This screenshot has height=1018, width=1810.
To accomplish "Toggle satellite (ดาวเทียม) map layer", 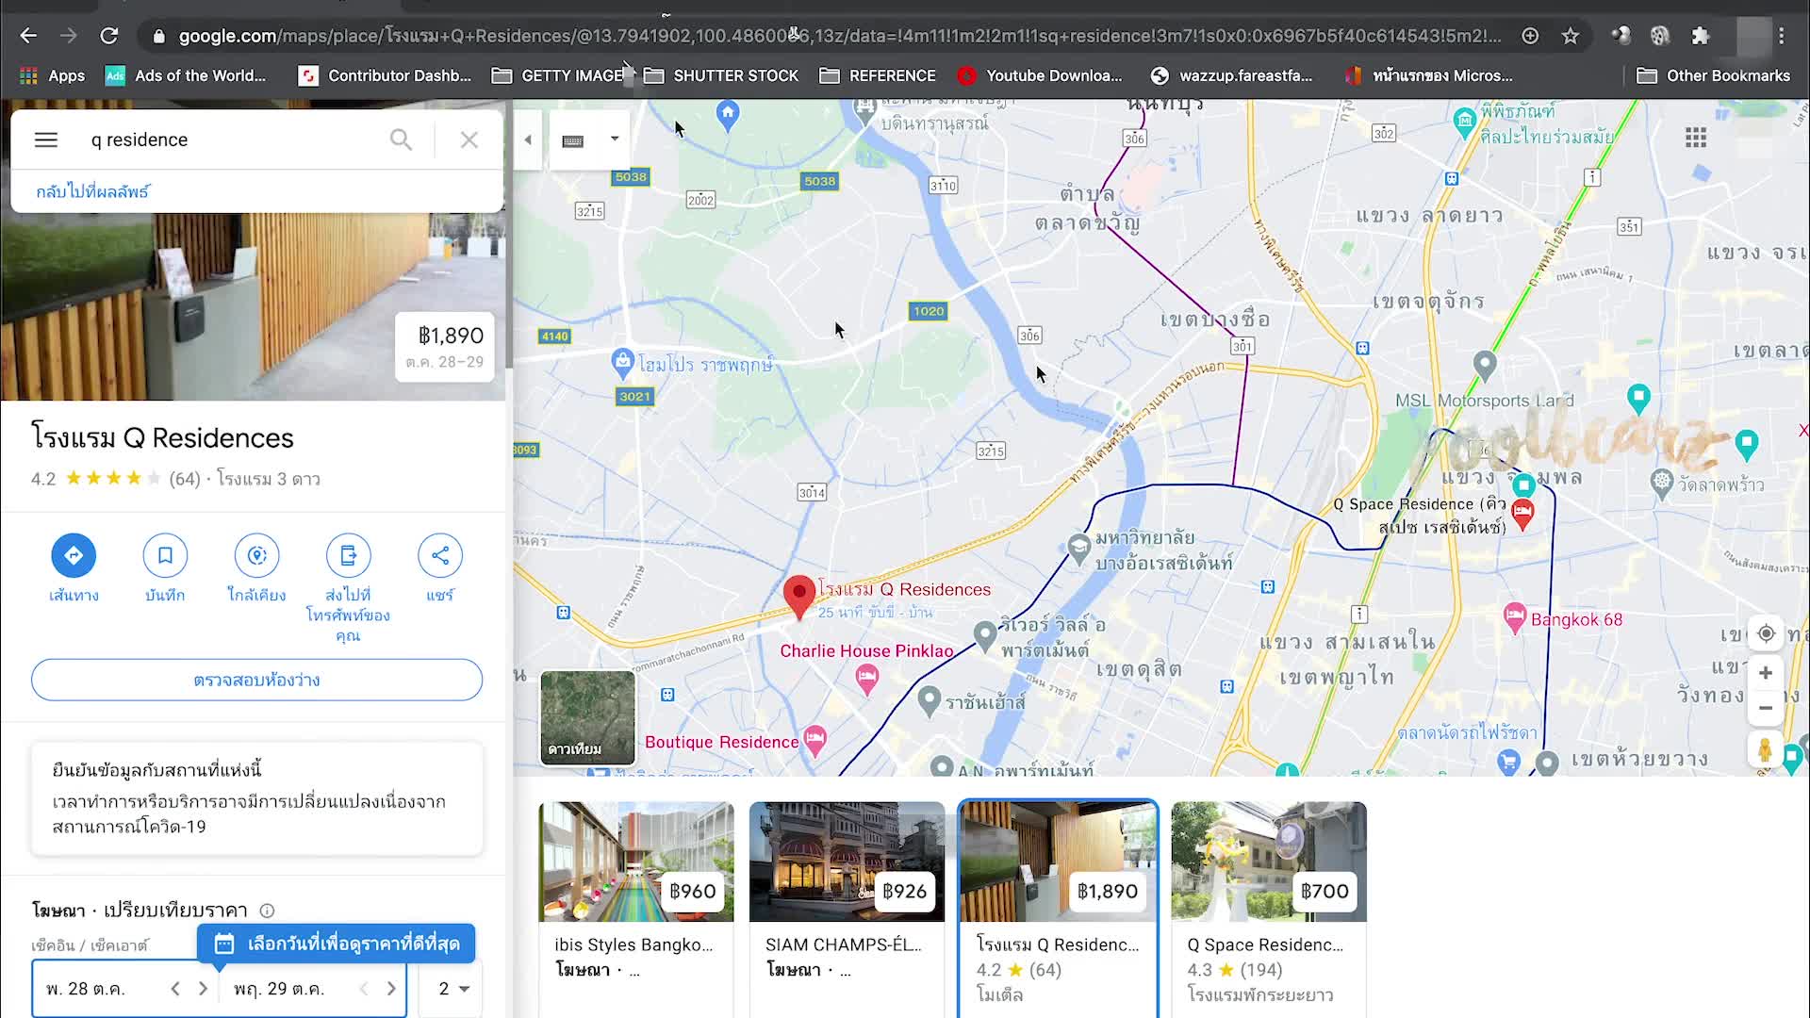I will pyautogui.click(x=587, y=716).
